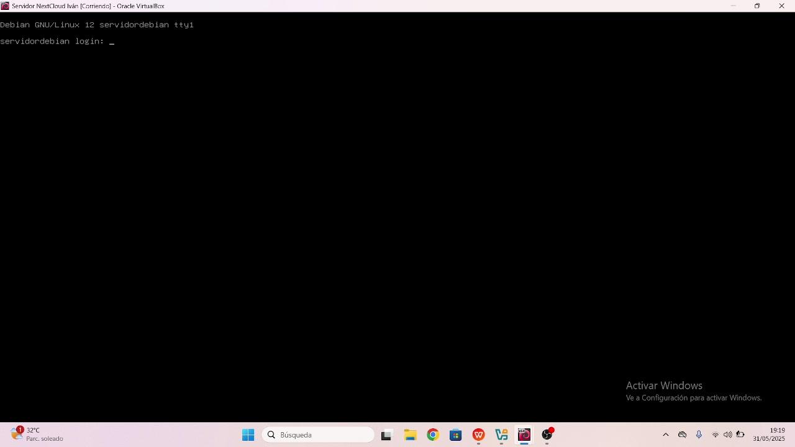The image size is (795, 447).
Task: Open the green app icon next to WPS
Action: click(x=501, y=435)
